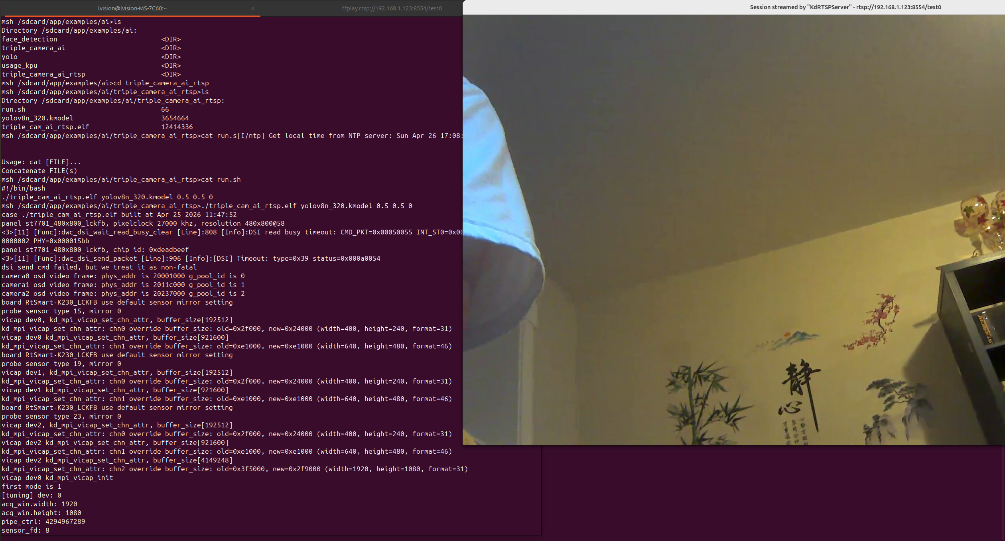Click the pipe_ctrl: 4294967289 output line
Image resolution: width=1005 pixels, height=541 pixels.
(43, 521)
